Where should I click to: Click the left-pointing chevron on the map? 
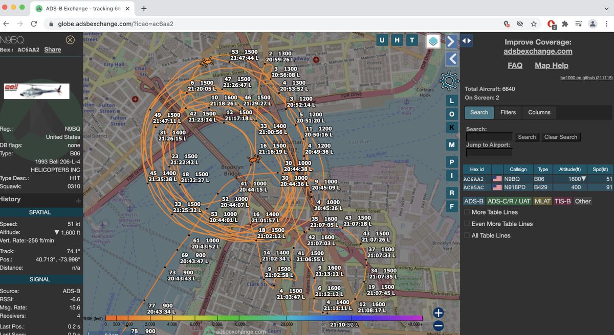point(452,59)
